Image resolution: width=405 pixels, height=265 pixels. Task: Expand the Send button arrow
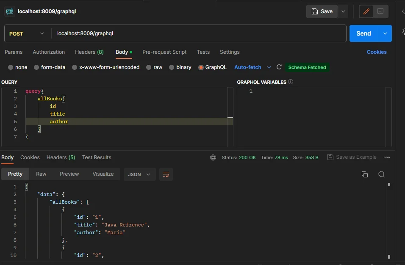coord(385,33)
